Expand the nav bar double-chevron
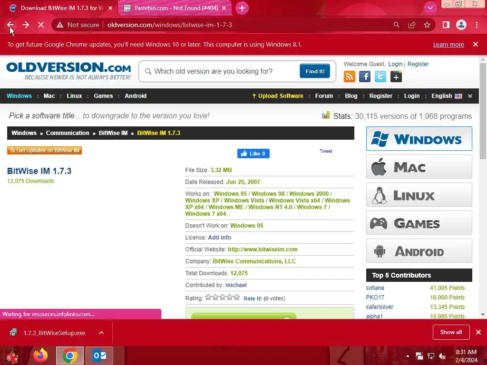 click(x=470, y=96)
